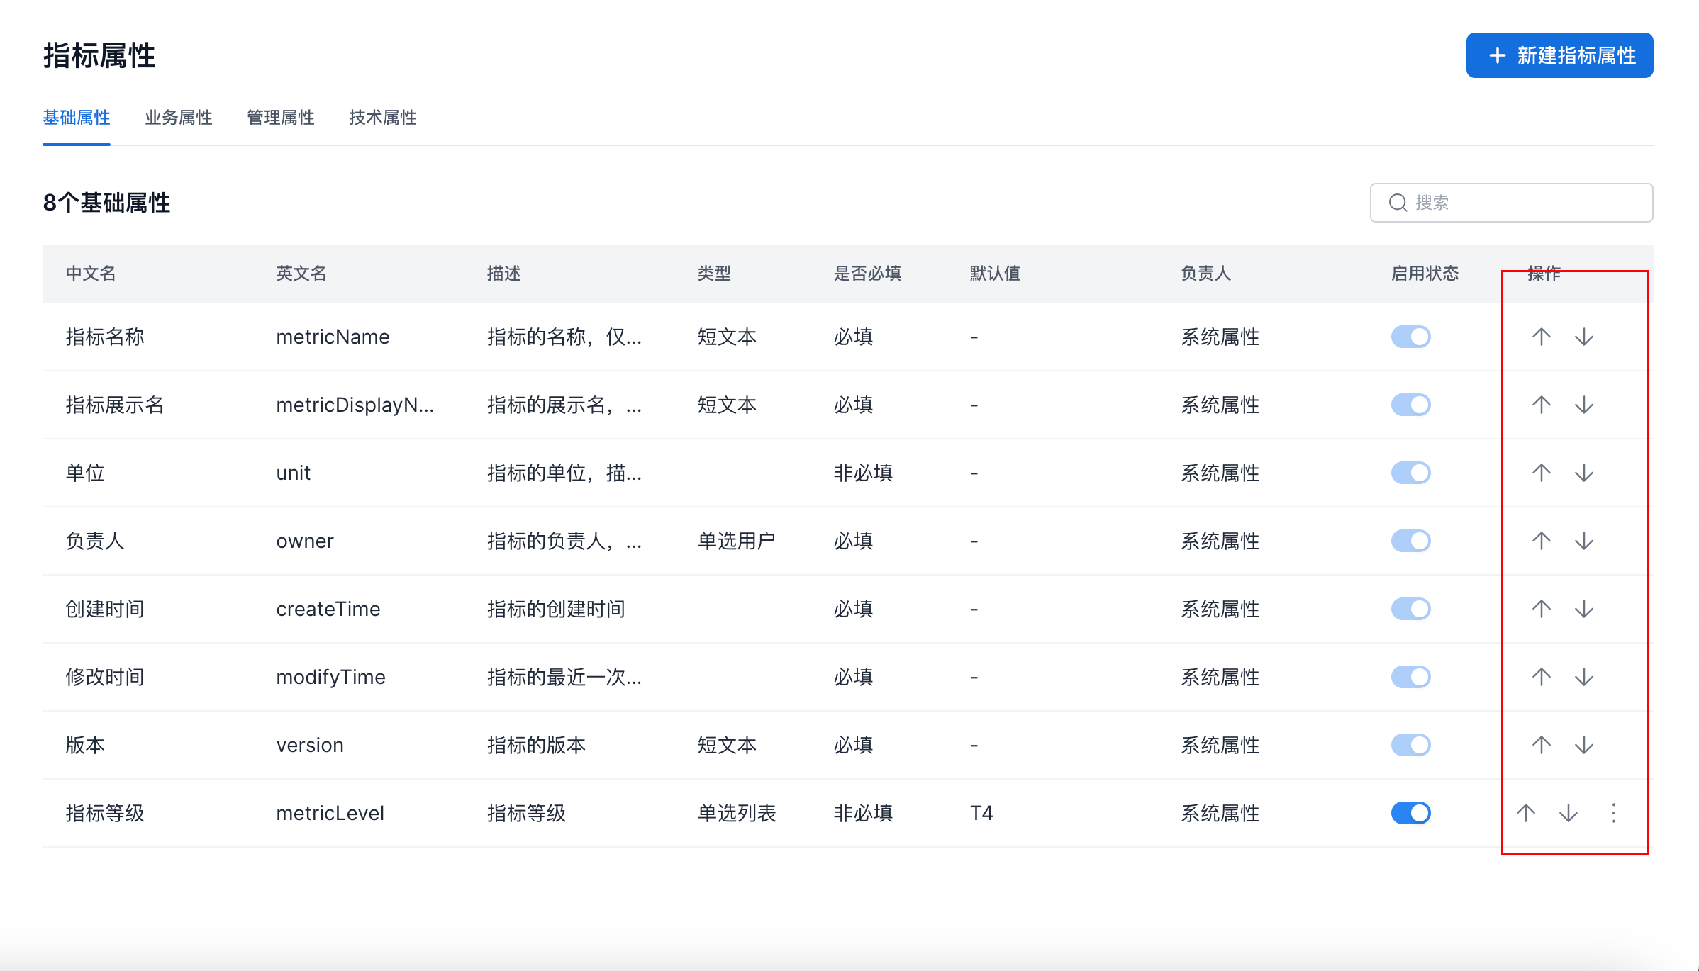Viewport: 1699px width, 971px height.
Task: Toggle 启用状态 switch for metricLevel
Action: coord(1410,813)
